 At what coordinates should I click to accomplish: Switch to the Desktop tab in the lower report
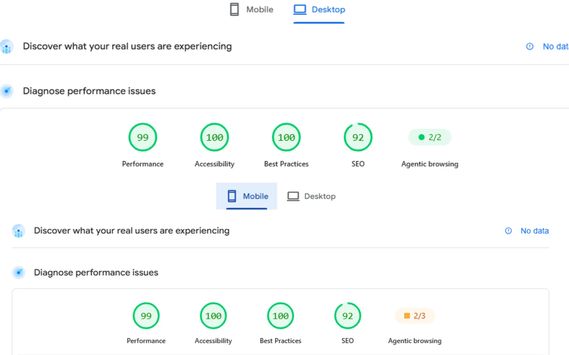[x=311, y=196]
